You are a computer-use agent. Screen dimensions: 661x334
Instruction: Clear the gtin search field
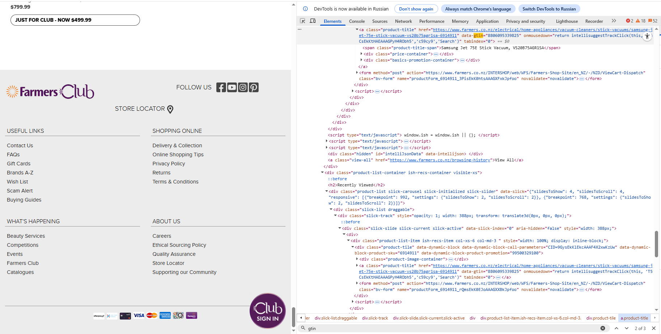tap(603, 328)
